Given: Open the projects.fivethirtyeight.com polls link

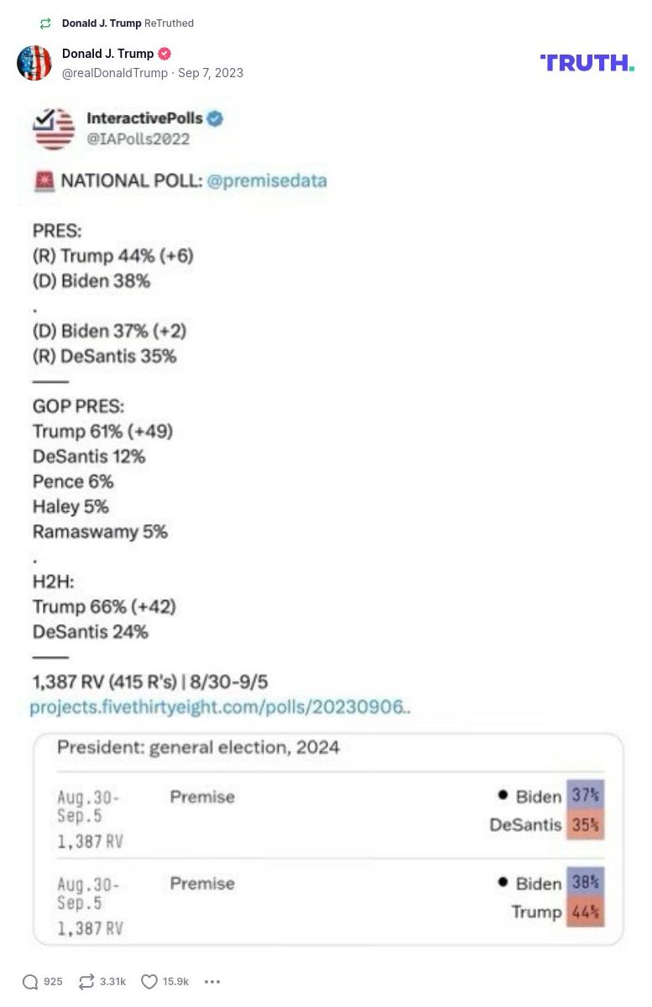Looking at the screenshot, I should tap(220, 707).
